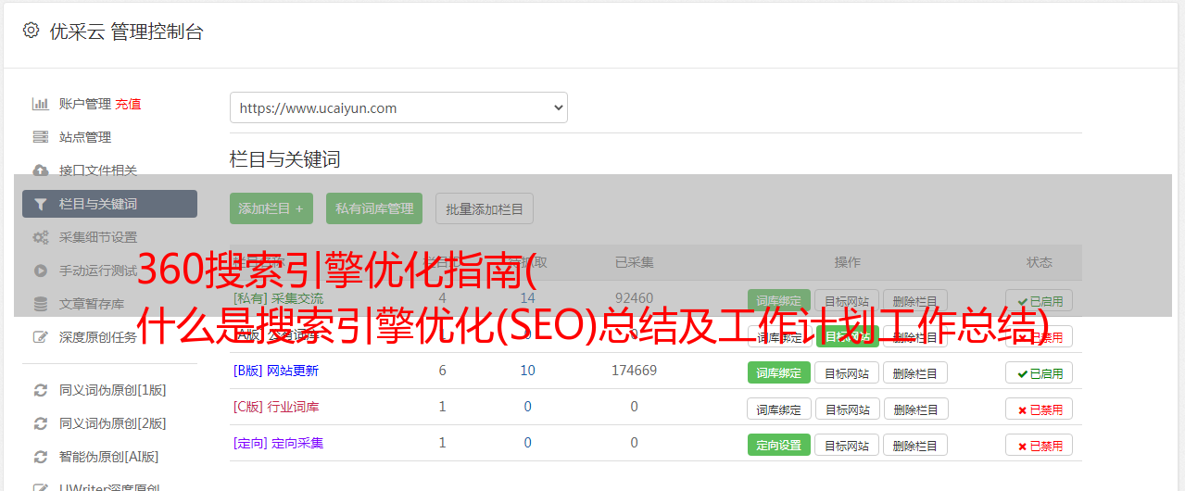Click 删除栏目 in the 定向采集 row
Screen dimensions: 1185x491
[915, 446]
